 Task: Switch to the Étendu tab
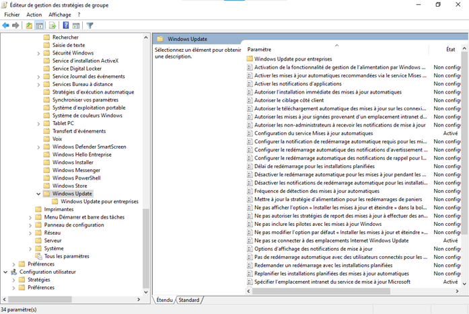[x=164, y=300]
